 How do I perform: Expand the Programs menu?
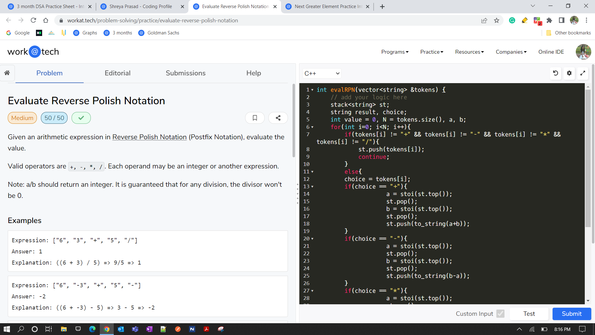[x=395, y=52]
